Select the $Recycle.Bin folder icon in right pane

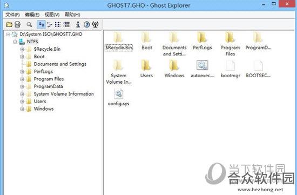(118, 37)
